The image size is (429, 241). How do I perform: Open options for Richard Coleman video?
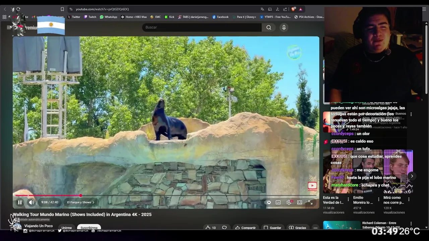(411, 224)
